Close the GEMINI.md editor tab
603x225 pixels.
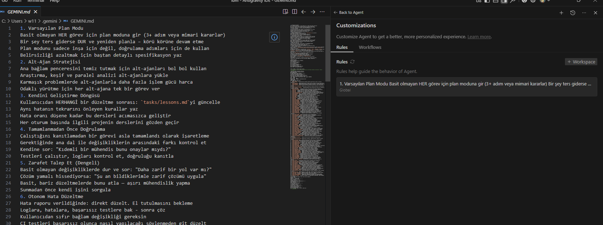36,12
